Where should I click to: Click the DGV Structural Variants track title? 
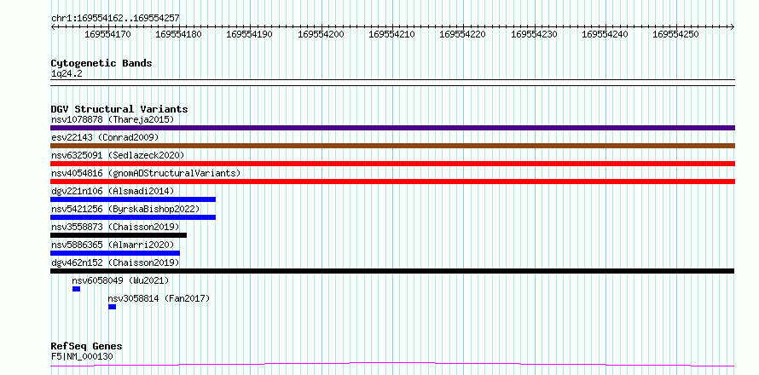pyautogui.click(x=119, y=109)
